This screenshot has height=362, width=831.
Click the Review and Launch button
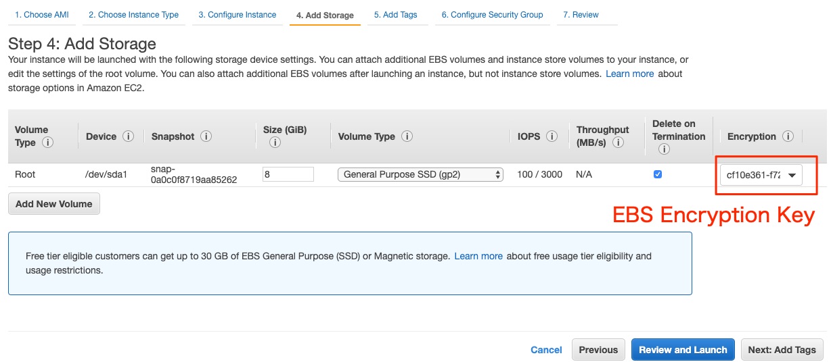click(683, 350)
